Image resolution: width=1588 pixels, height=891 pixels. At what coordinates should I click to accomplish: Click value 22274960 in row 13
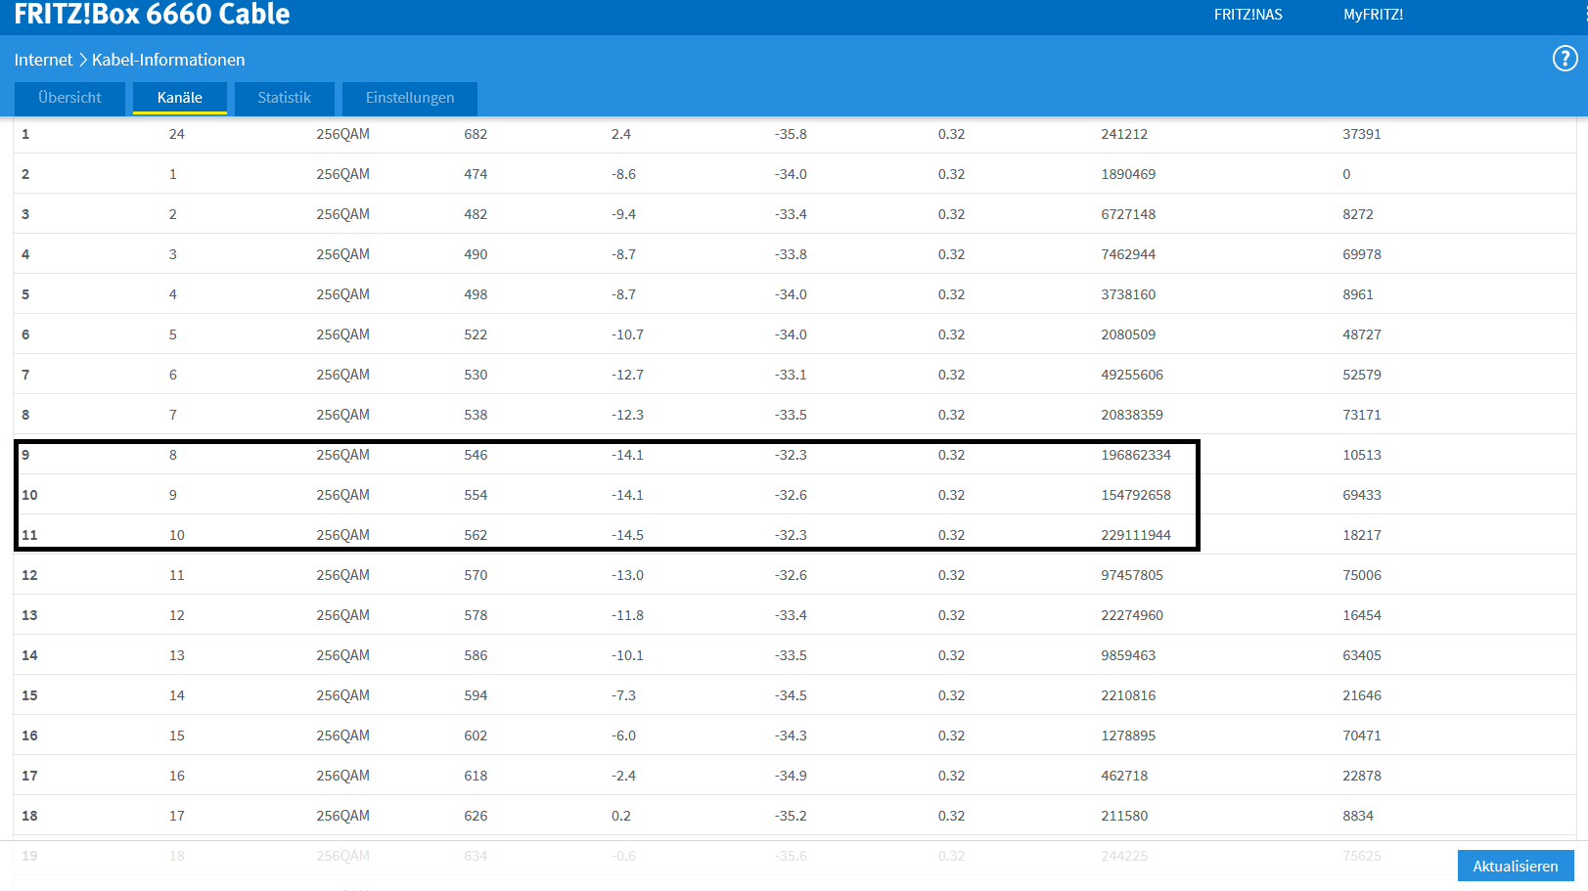[x=1132, y=615]
